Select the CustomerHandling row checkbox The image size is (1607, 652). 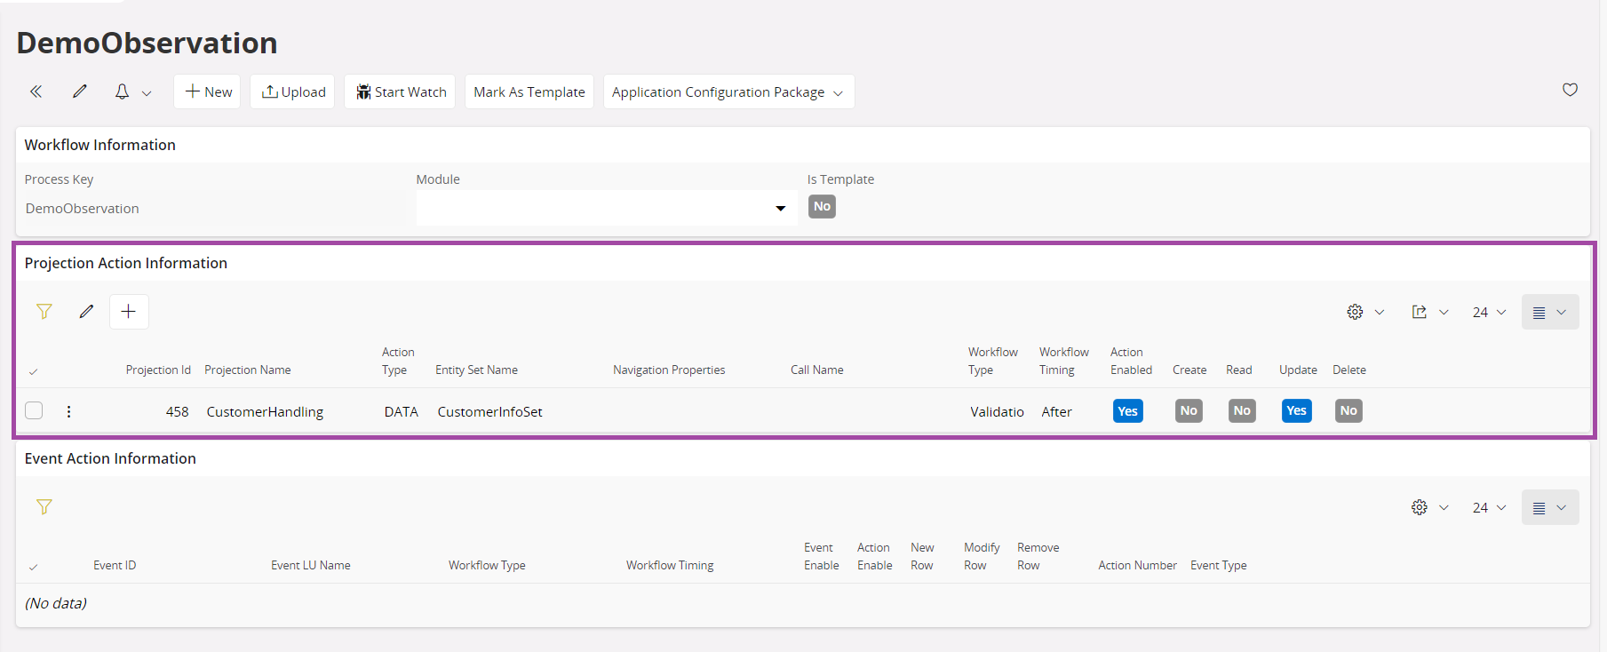point(34,410)
